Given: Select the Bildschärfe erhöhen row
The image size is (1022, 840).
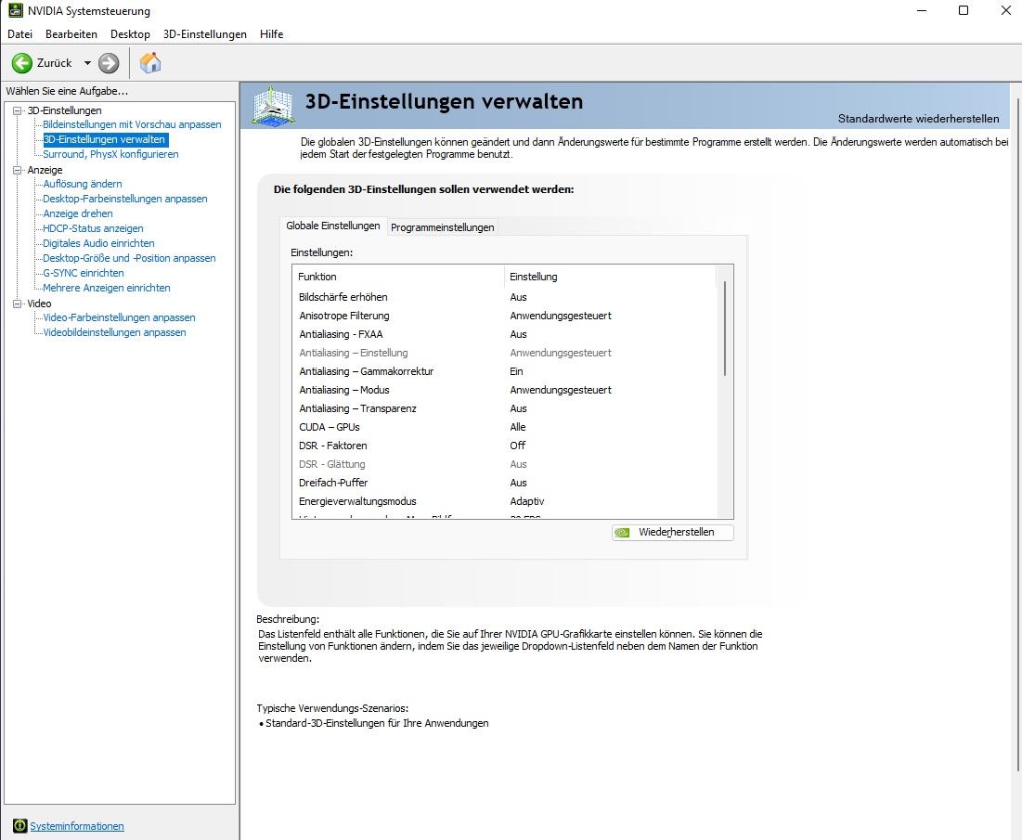Looking at the screenshot, I should (505, 297).
